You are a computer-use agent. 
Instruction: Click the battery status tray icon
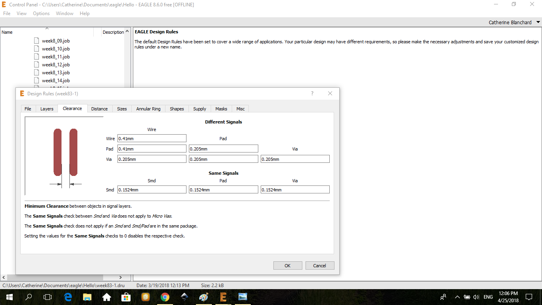click(x=467, y=297)
